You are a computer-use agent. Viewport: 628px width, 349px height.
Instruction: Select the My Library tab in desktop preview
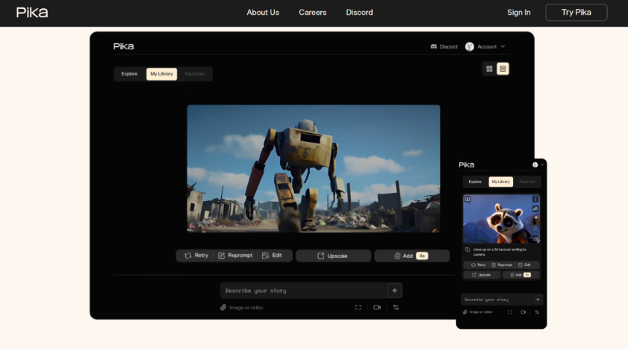coord(161,74)
